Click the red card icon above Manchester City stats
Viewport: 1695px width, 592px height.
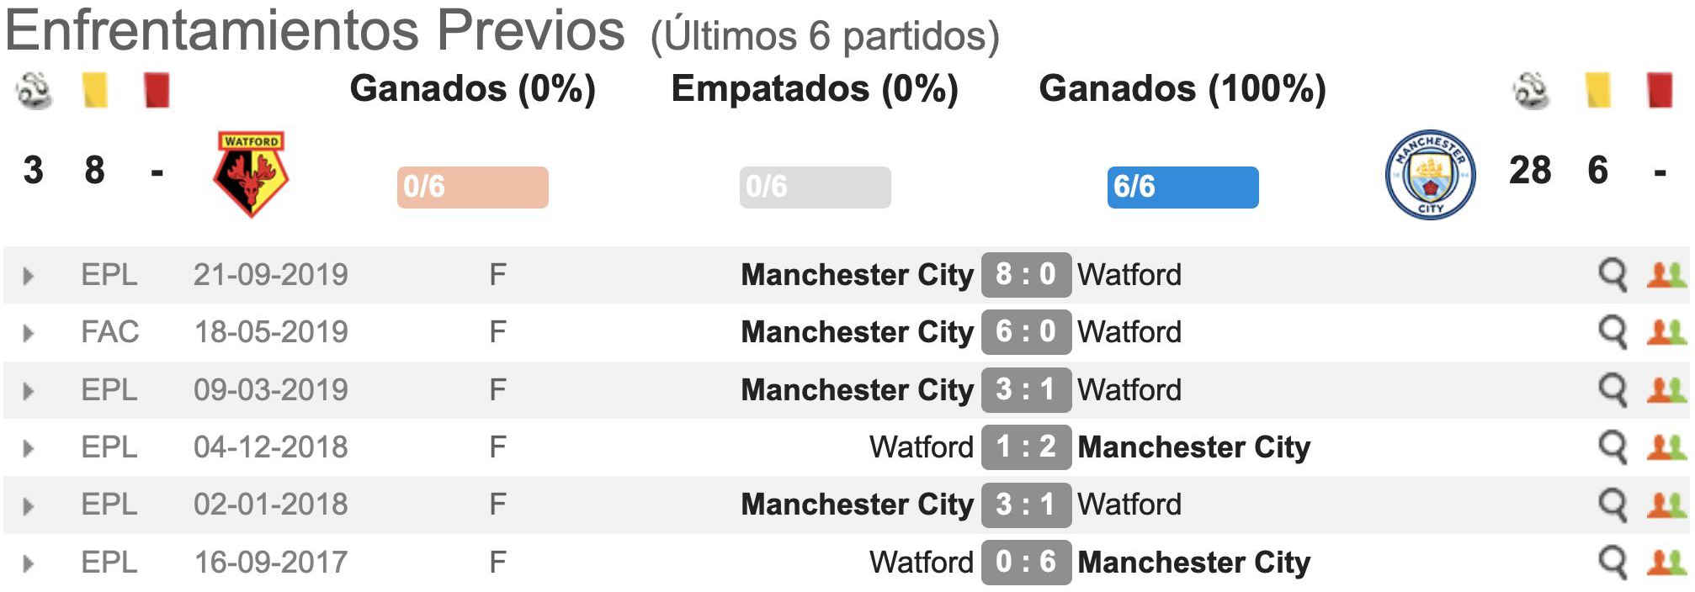click(x=1660, y=90)
